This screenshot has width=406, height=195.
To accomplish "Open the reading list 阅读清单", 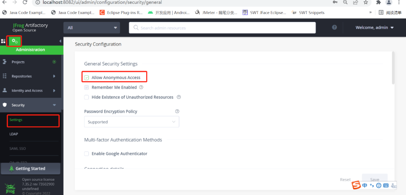I will coord(390,12).
